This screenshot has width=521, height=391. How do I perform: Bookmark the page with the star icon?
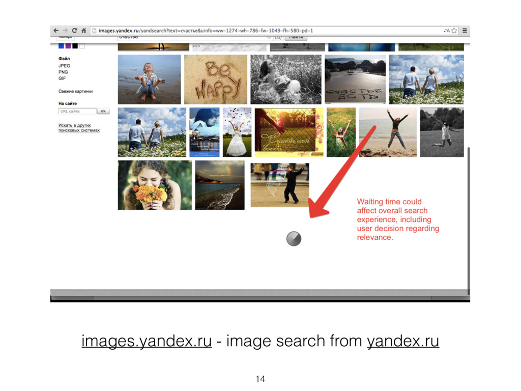point(454,31)
